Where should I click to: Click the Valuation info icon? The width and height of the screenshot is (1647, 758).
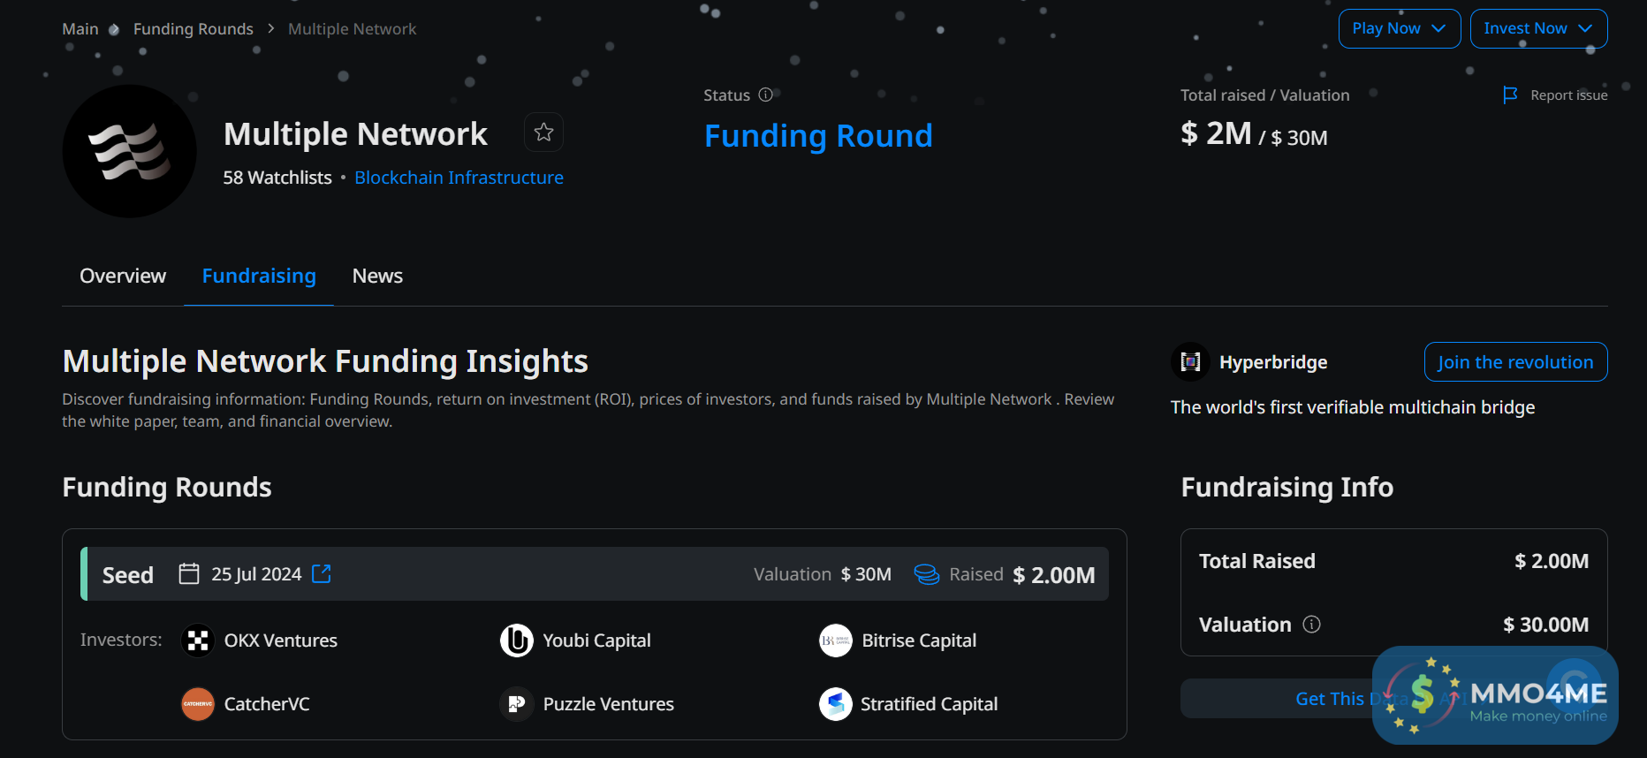1312,625
